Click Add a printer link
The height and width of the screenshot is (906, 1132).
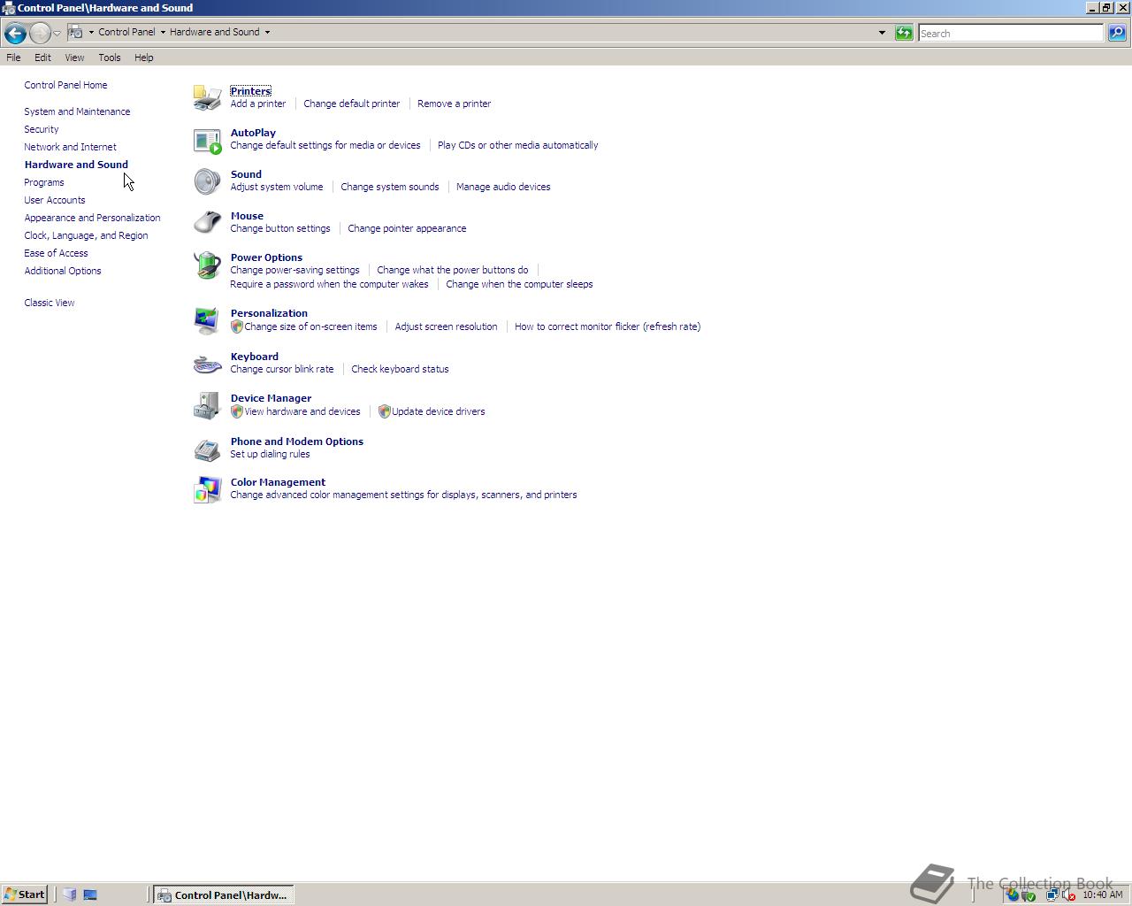tap(258, 104)
